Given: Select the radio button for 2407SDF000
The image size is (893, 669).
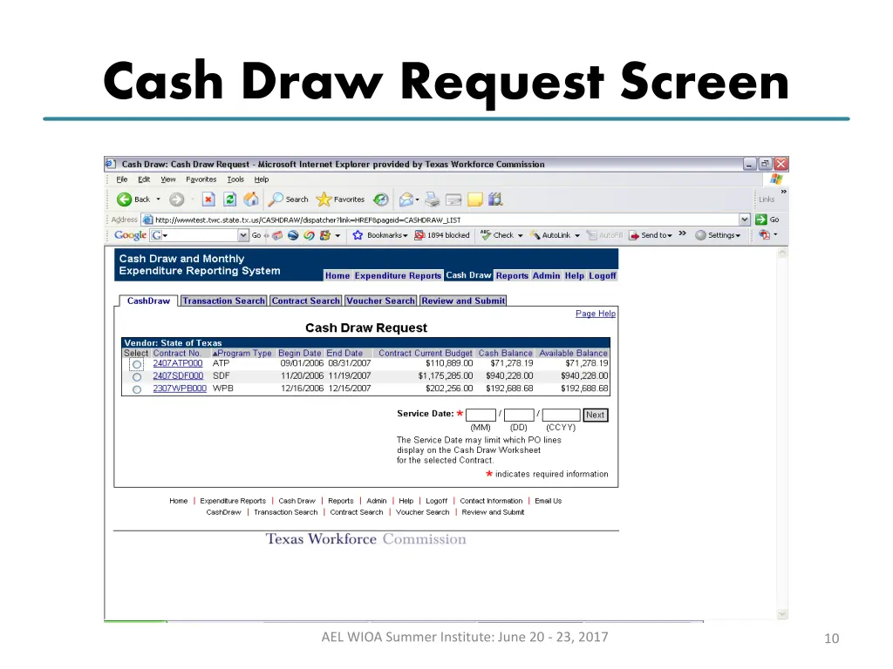Looking at the screenshot, I should pyautogui.click(x=137, y=377).
